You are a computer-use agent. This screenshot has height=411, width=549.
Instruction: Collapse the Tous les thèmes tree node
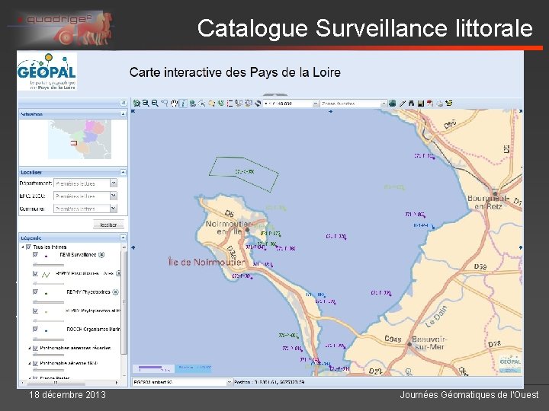point(23,247)
